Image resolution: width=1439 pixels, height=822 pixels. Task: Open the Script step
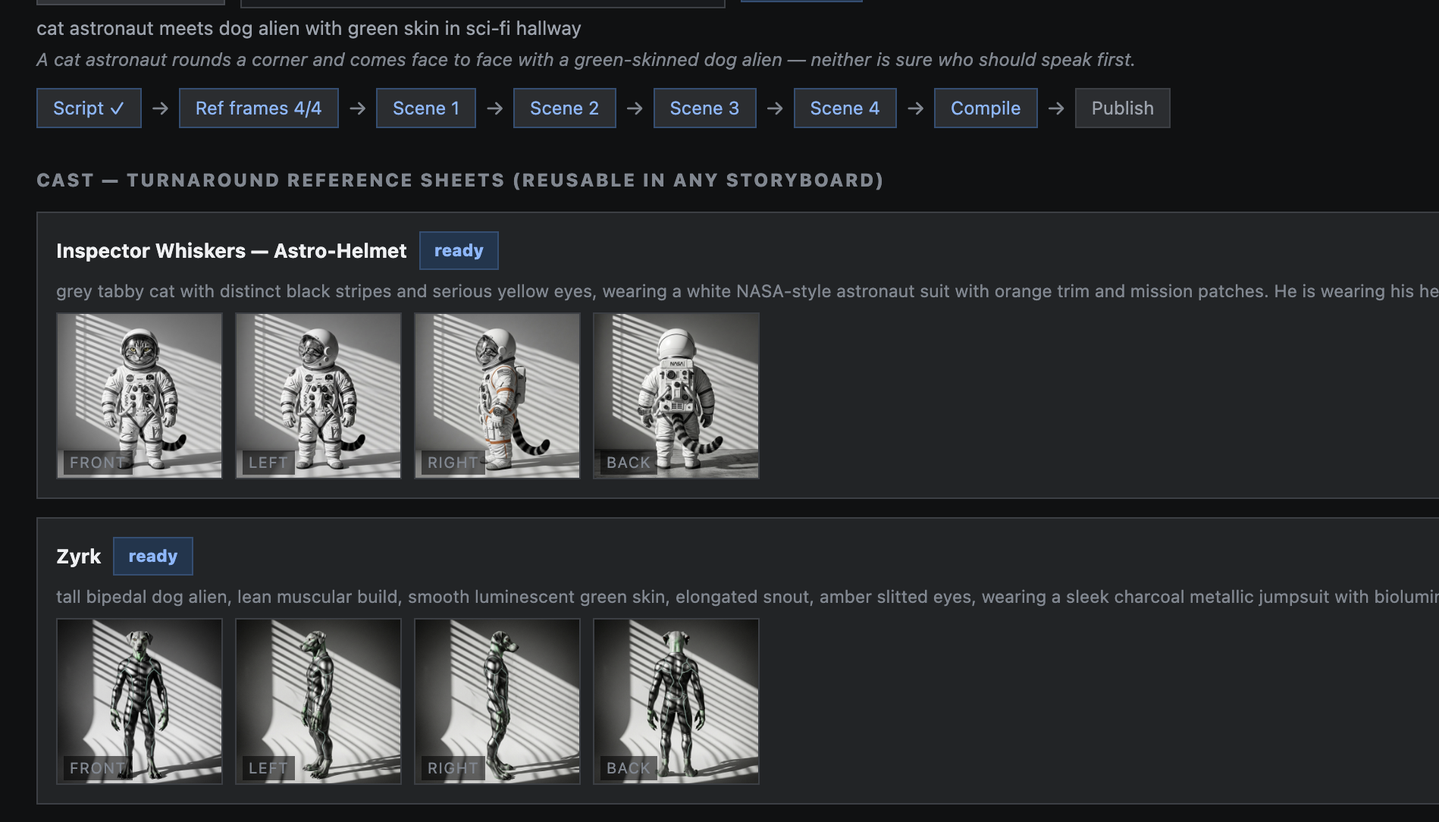89,108
